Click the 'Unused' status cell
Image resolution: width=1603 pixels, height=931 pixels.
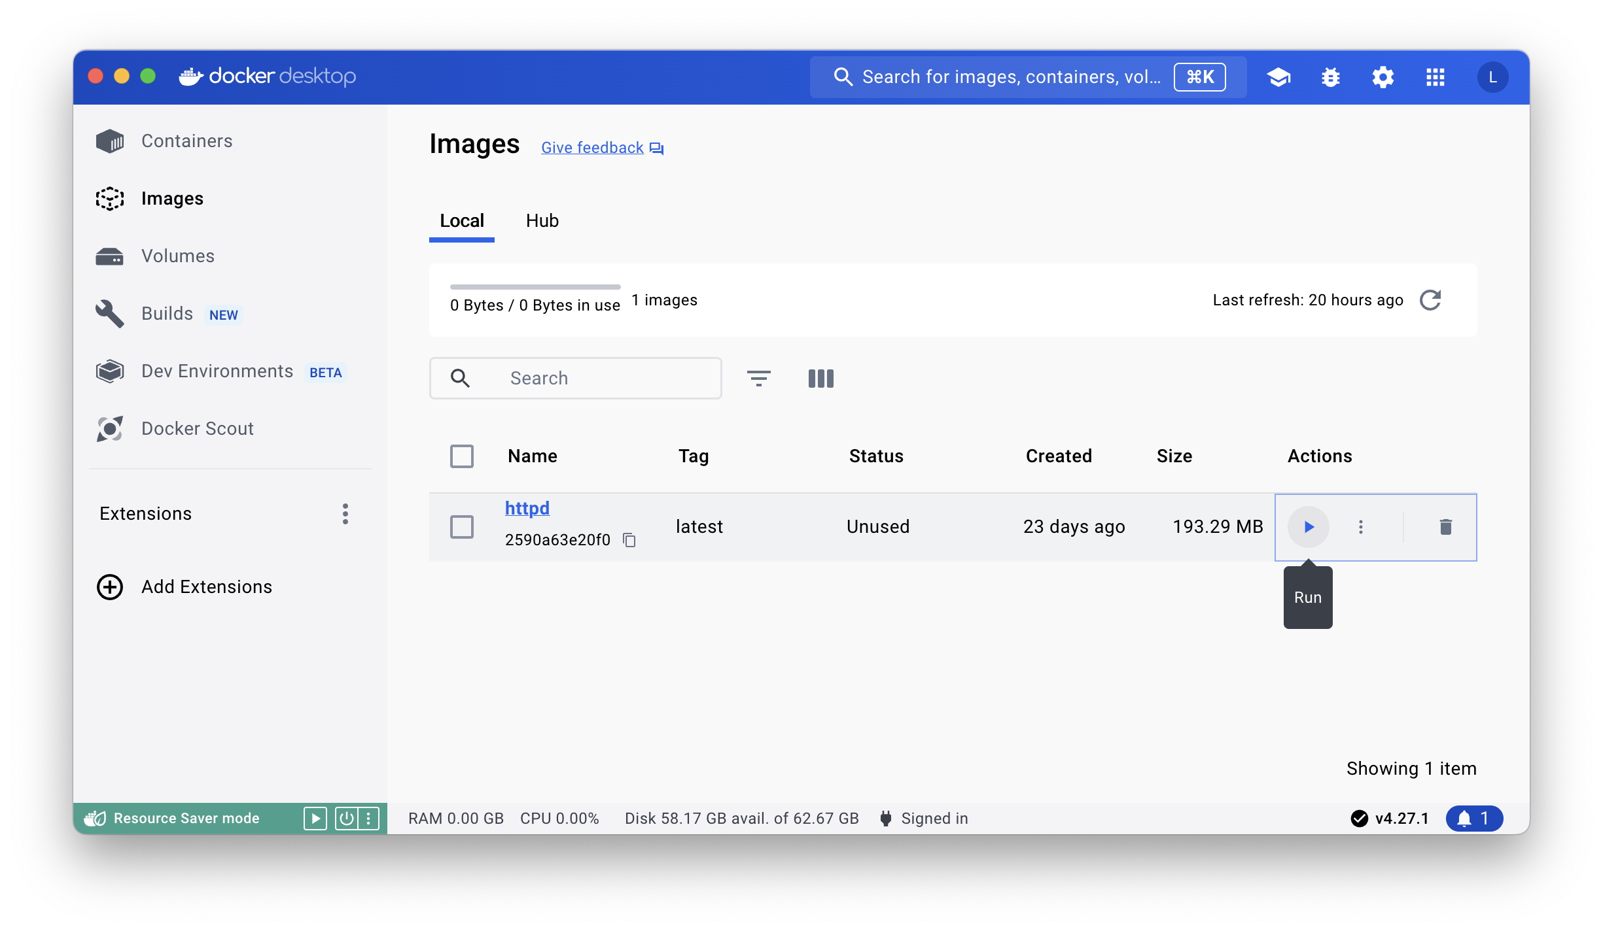tap(878, 527)
